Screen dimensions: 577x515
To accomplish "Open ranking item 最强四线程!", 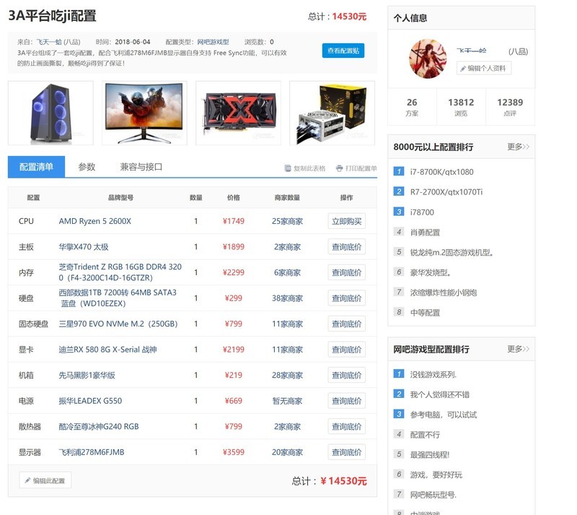I will click(430, 454).
